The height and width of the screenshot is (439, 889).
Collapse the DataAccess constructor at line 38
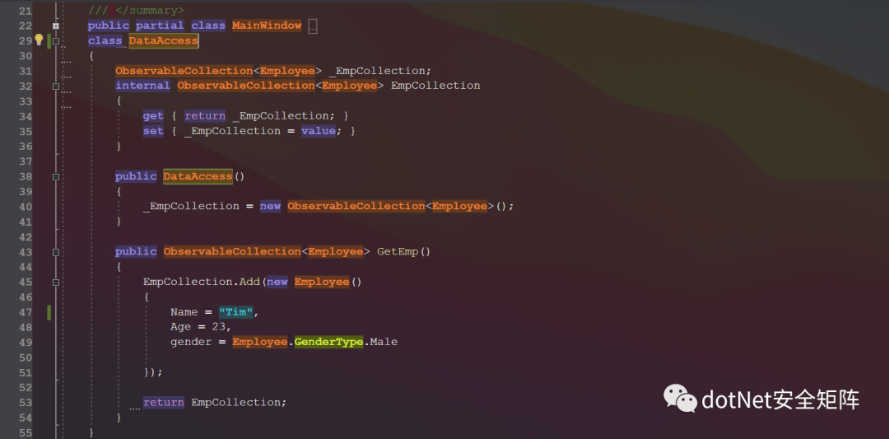pyautogui.click(x=56, y=176)
